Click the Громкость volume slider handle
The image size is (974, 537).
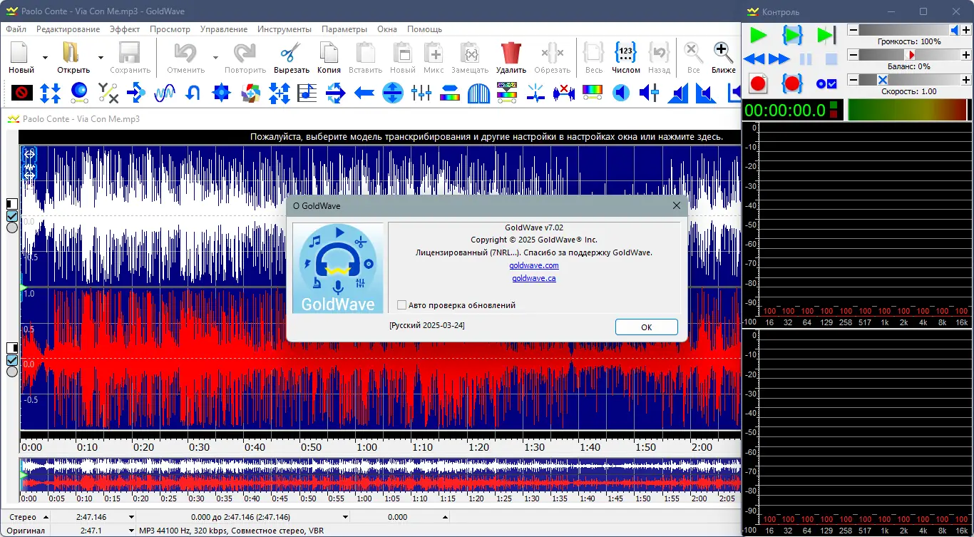(x=955, y=30)
